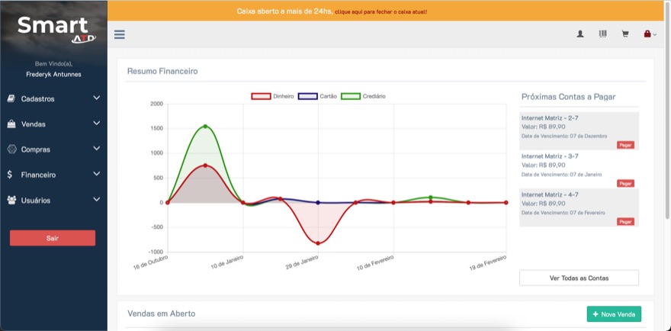Screen dimensions: 671x331
Task: Open the Compras menu item
Action: [x=53, y=149]
